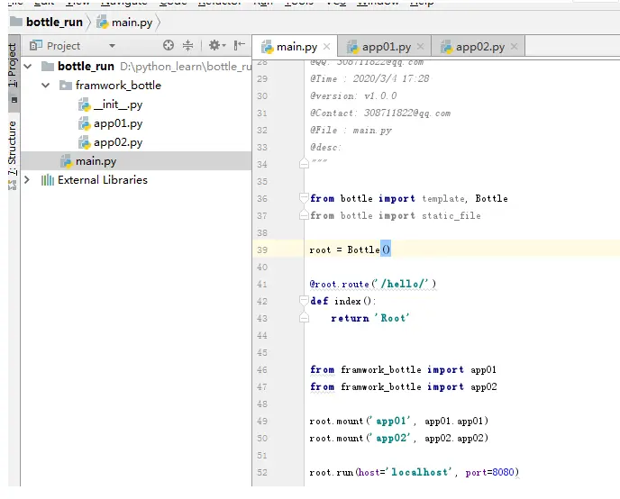Click 'template, Bottle' import on line 36

(x=465, y=198)
